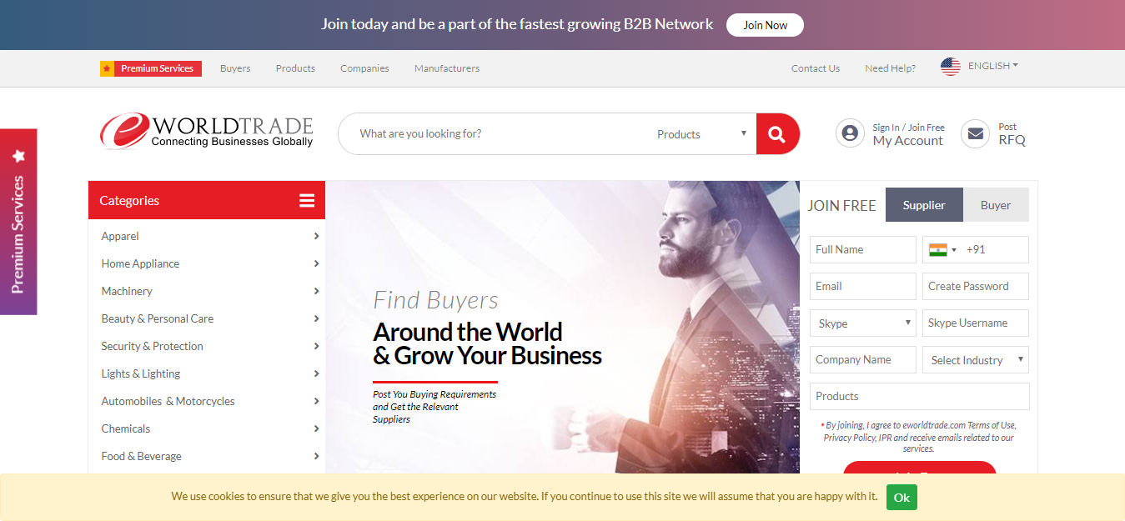The height and width of the screenshot is (521, 1125).
Task: Open the ENGLISH language dropdown
Action: (x=991, y=65)
